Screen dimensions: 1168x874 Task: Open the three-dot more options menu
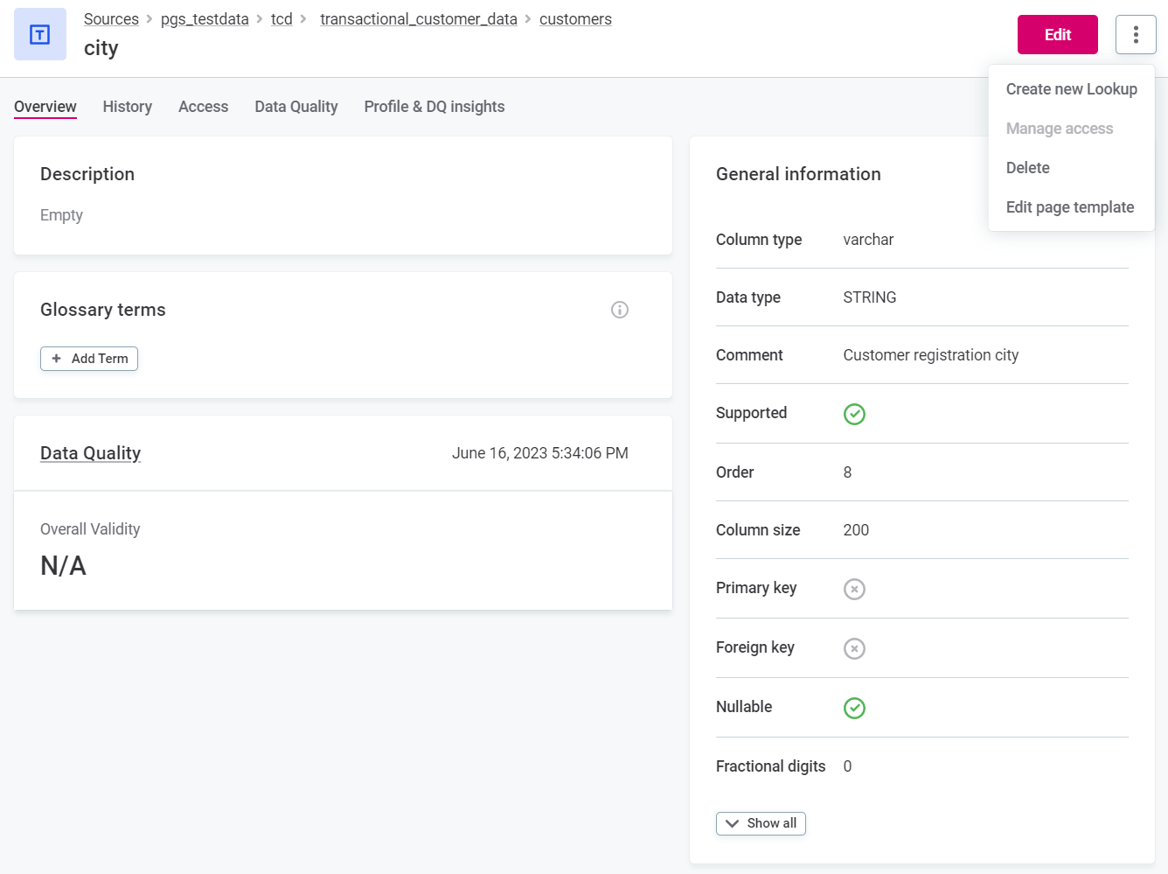1135,35
